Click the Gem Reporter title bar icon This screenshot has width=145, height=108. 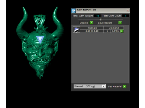(73, 11)
